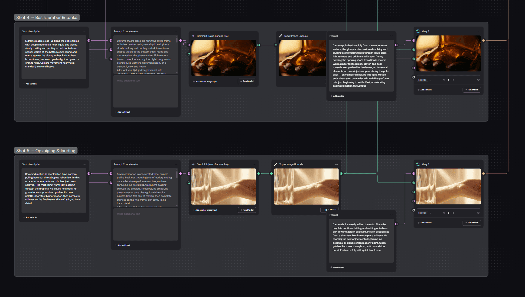The height and width of the screenshot is (297, 525).
Task: Open the Shot 4 Gemini 3 node options menu
Action: pos(254,36)
